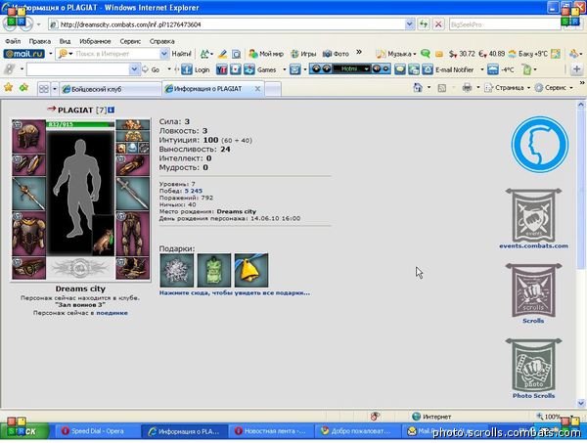Click the red arrow before PLAGIAT name
587x443 pixels.
(x=51, y=109)
